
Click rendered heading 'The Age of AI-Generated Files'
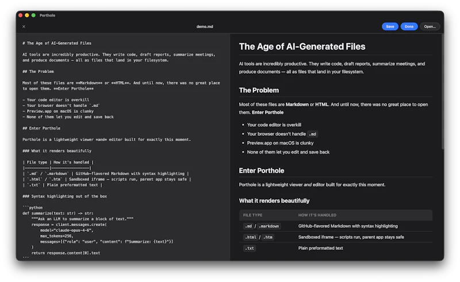(x=302, y=47)
